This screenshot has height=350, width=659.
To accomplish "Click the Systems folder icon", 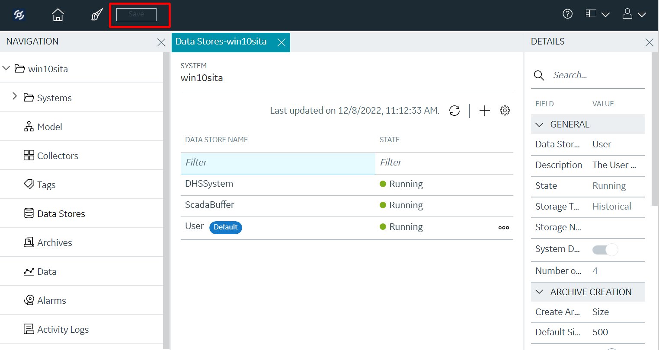I will click(x=29, y=97).
